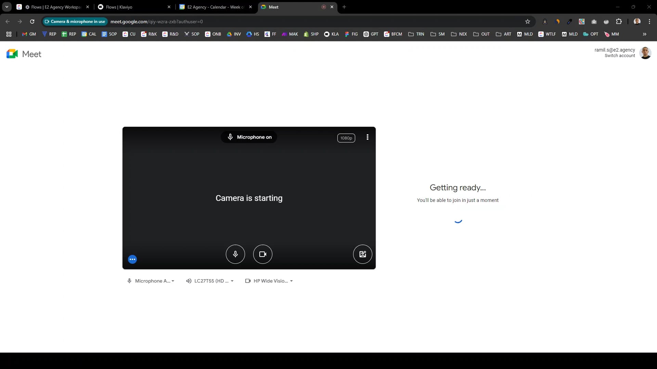
Task: Expand the LC27T55 HD speaker dropdown
Action: pyautogui.click(x=232, y=281)
